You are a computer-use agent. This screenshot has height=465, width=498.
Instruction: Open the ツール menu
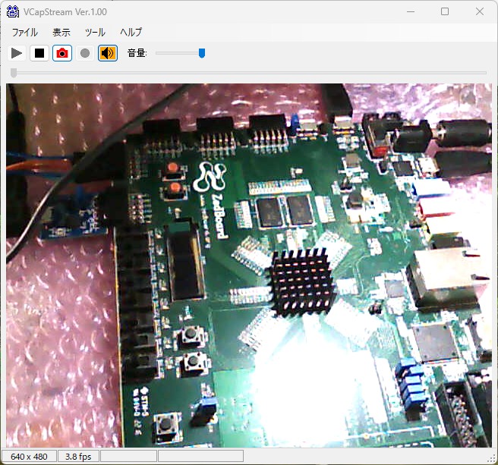[95, 33]
